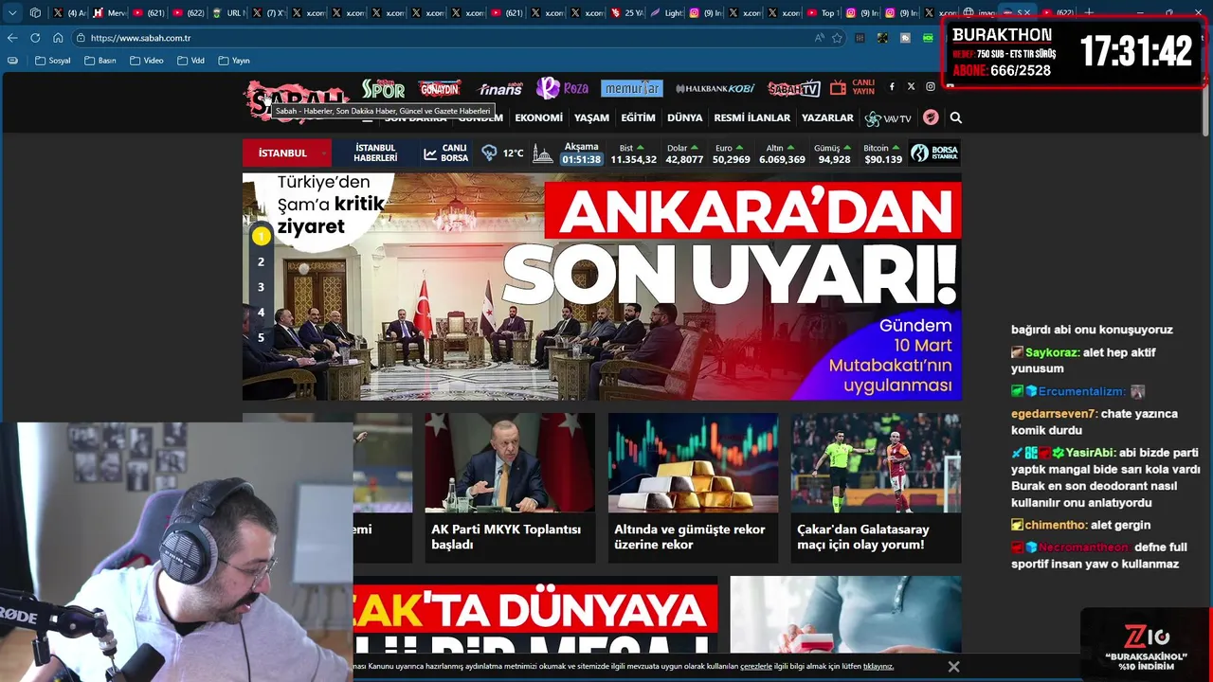Add page to favorites star icon

tap(837, 38)
